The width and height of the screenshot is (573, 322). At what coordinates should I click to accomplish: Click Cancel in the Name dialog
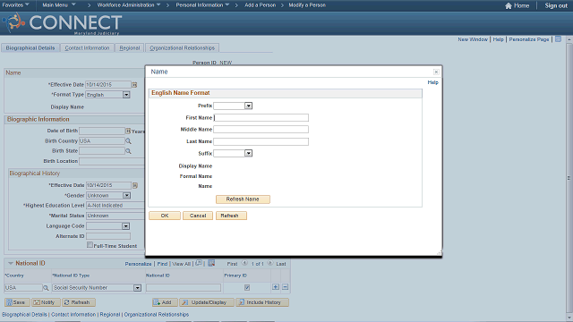pyautogui.click(x=198, y=216)
